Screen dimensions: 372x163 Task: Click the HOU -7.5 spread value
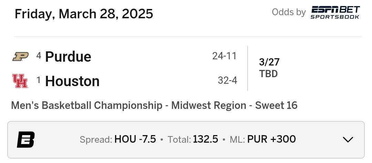(x=135, y=139)
